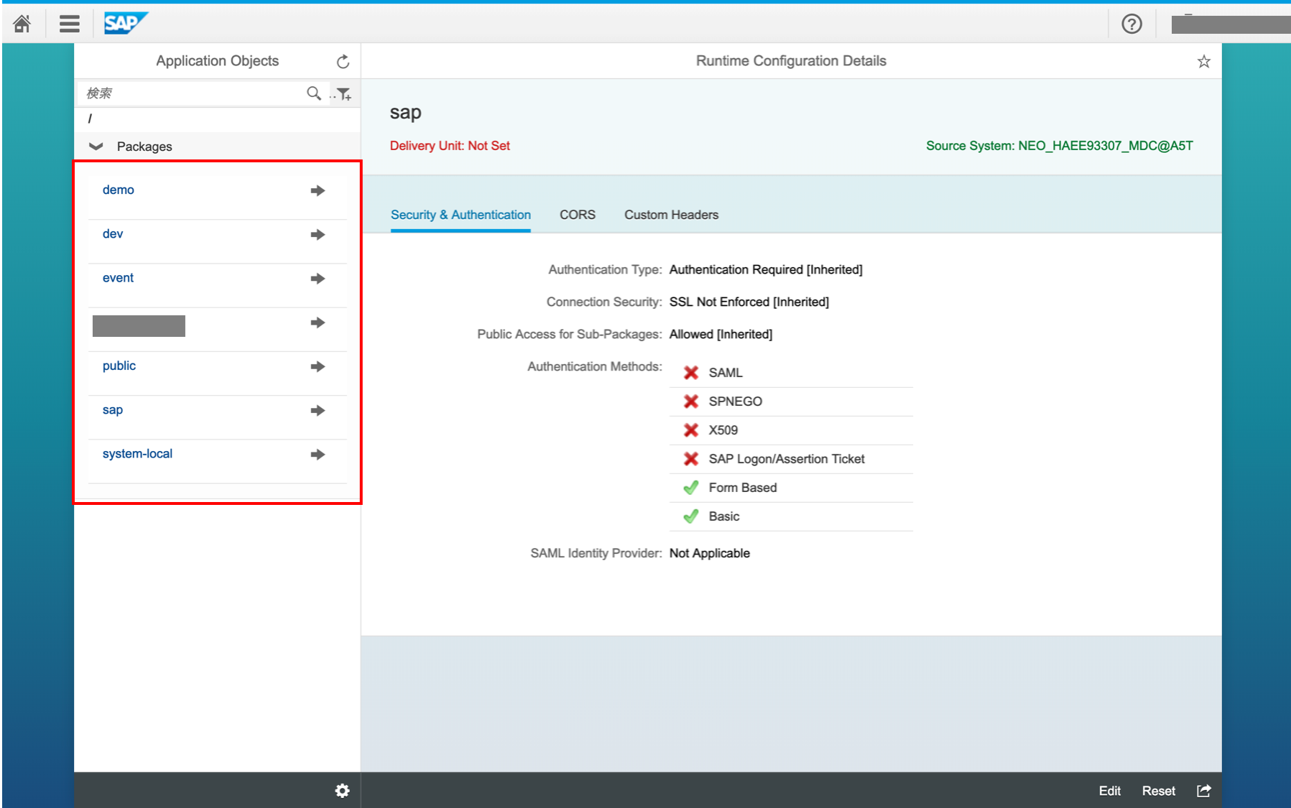Click the Reset button

(1157, 790)
